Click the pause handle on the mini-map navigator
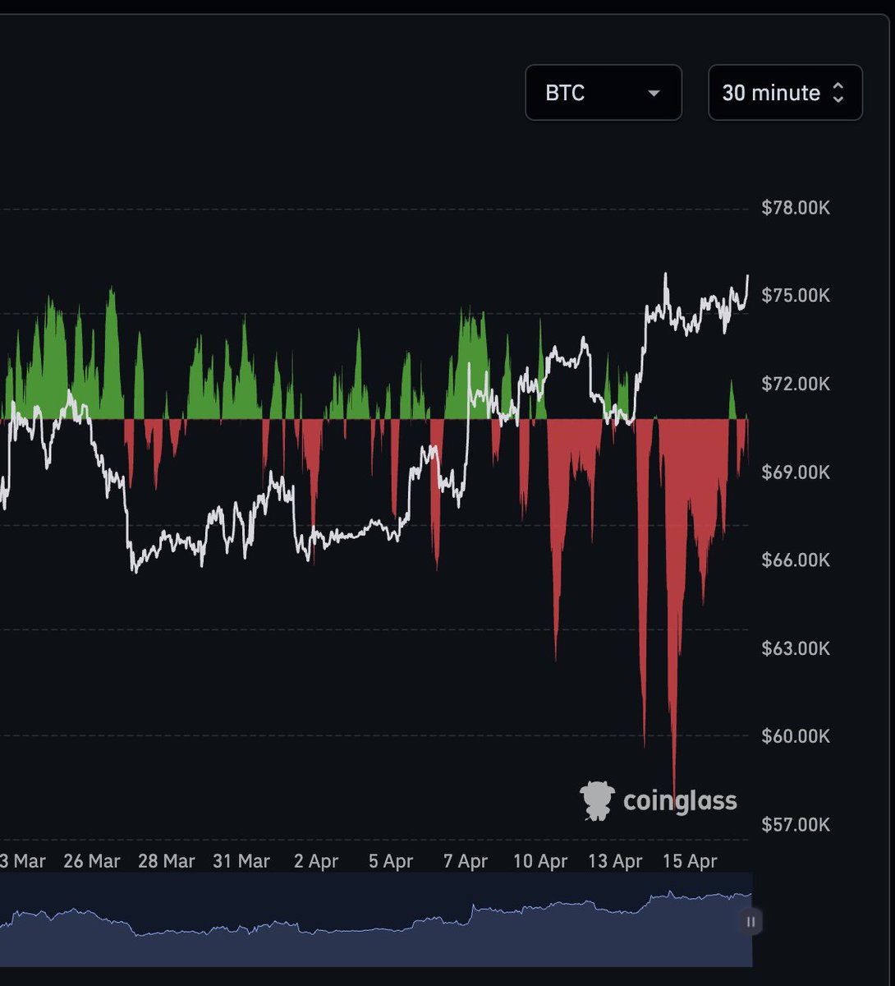 (751, 923)
